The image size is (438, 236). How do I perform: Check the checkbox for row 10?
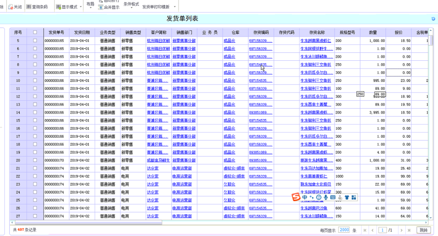pos(35,80)
